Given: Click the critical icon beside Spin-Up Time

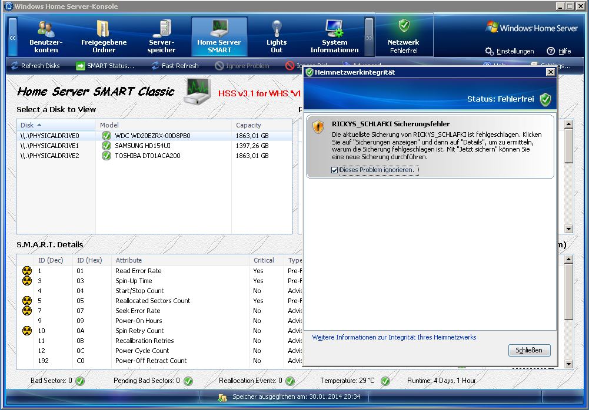Looking at the screenshot, I should pos(27,281).
